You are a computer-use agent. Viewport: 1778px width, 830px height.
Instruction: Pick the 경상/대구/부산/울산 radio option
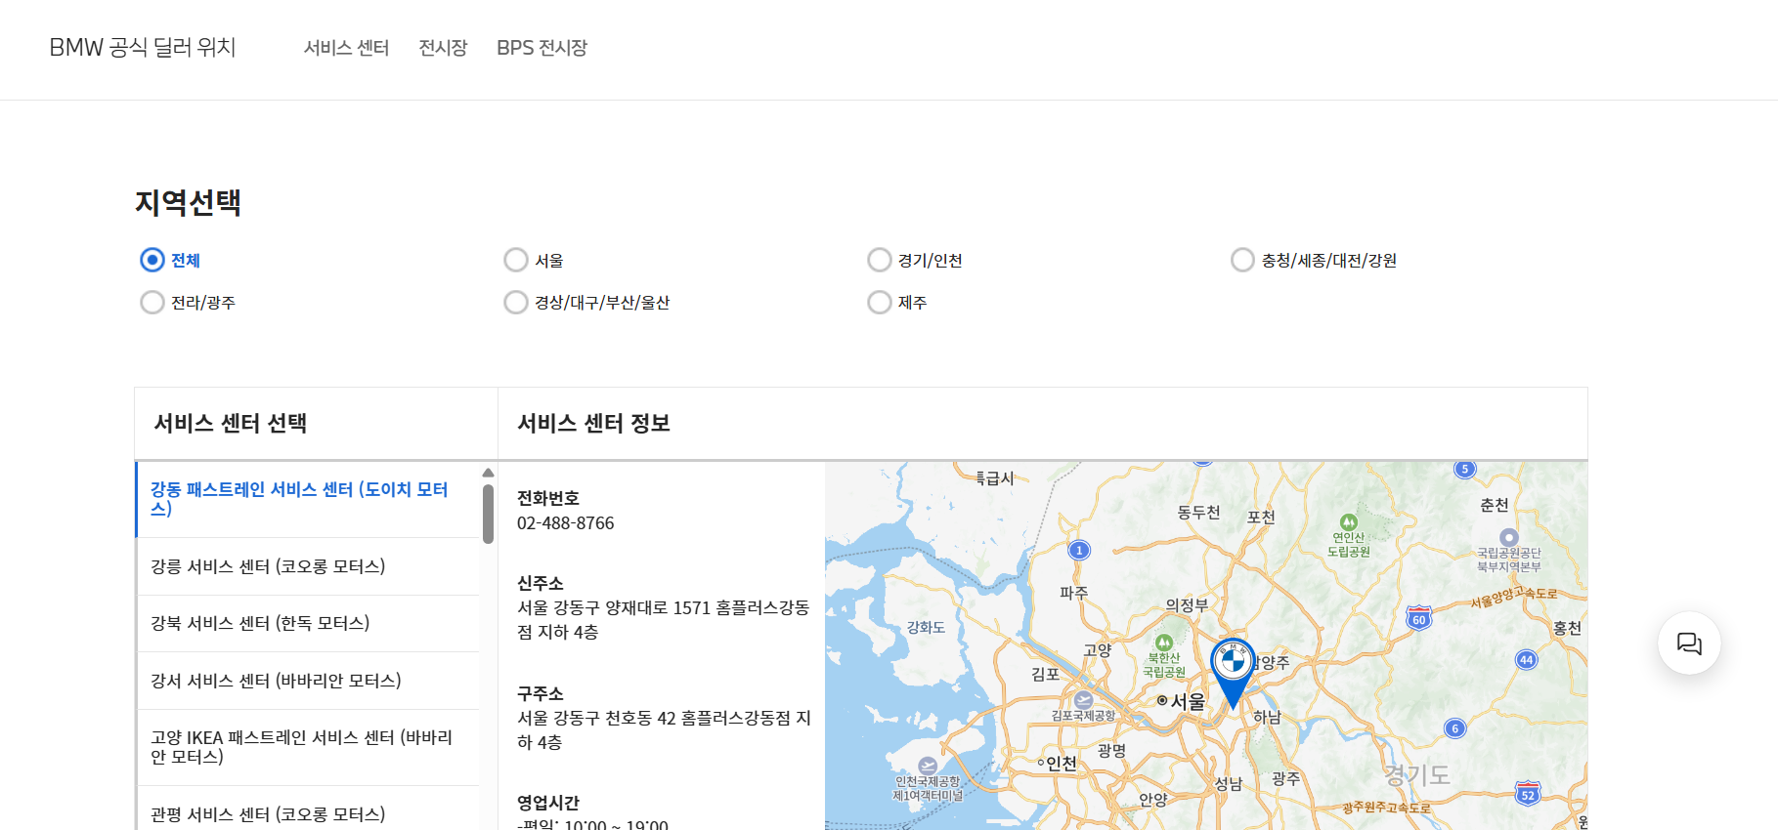[515, 303]
